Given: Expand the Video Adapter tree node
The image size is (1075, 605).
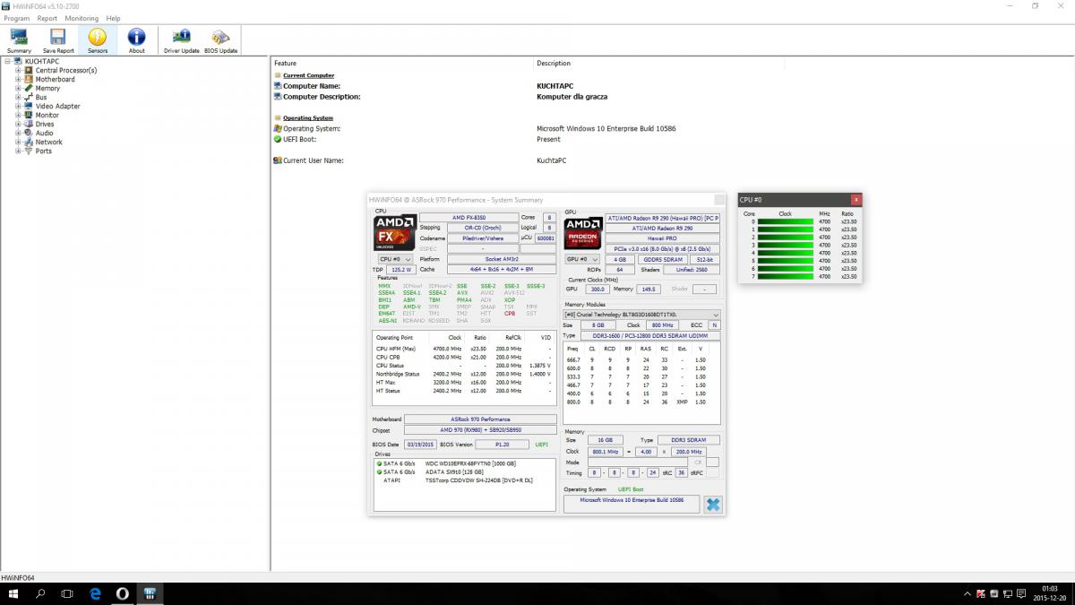Looking at the screenshot, I should point(18,106).
